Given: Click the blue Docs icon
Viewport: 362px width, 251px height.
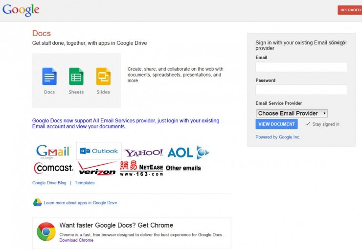Looking at the screenshot, I should [49, 77].
